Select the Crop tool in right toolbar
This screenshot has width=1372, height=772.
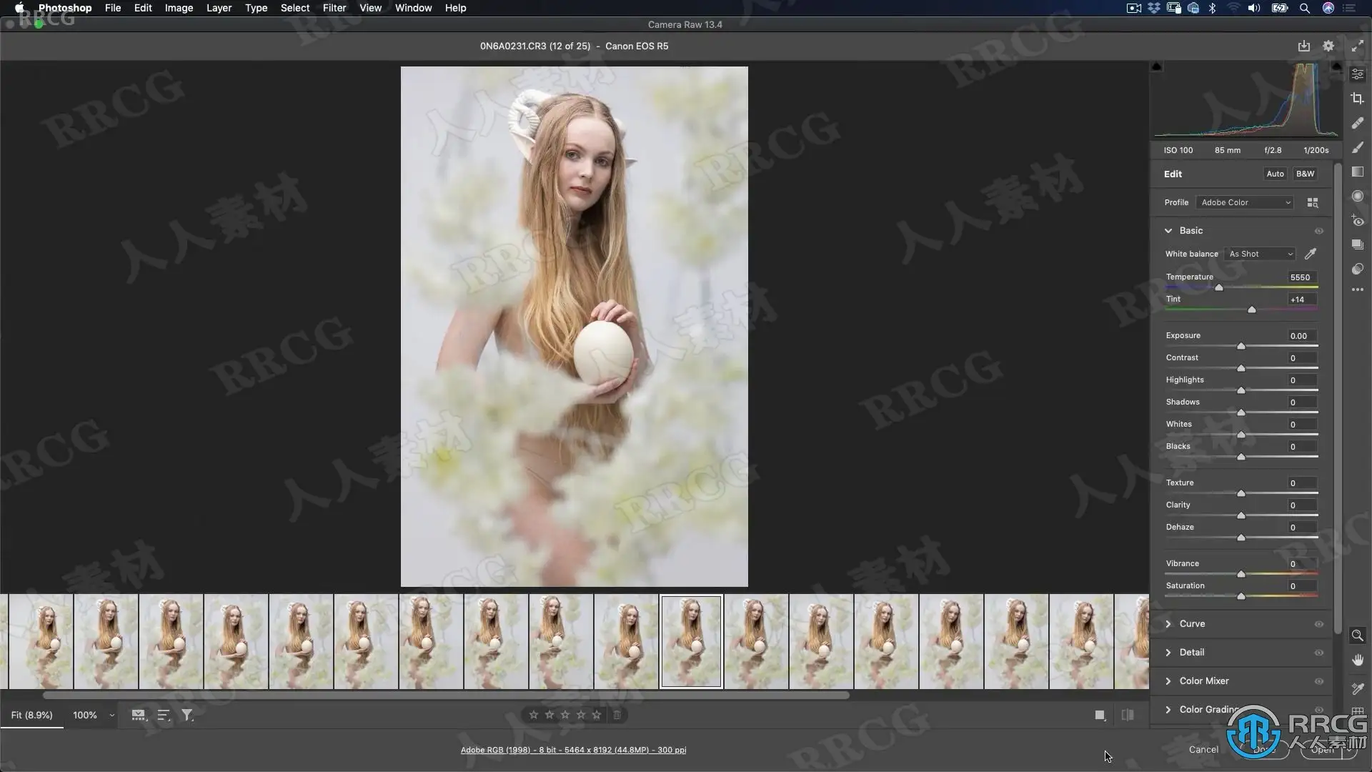click(1358, 99)
